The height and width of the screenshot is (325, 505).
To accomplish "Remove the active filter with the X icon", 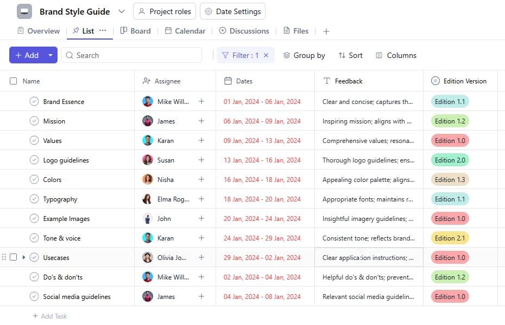I will tap(266, 55).
